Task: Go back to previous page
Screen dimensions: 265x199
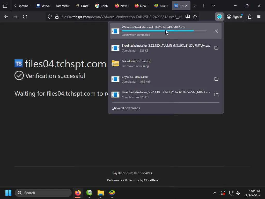Action: (6, 17)
